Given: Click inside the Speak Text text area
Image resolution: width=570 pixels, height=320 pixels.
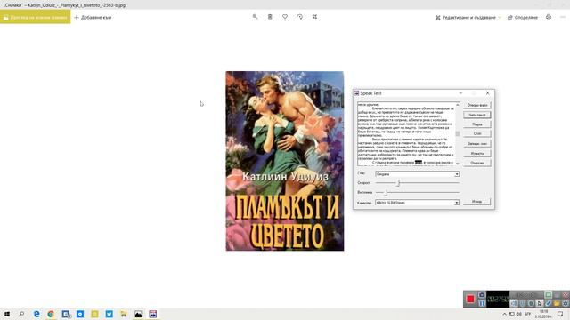Looking at the screenshot, I should (x=406, y=134).
